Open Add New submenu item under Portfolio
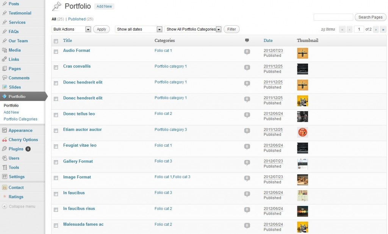Viewport: 388px width, 234px height. click(x=11, y=112)
